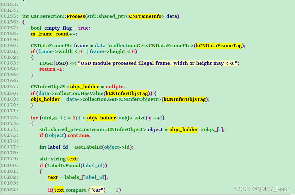Select the "empty_flag" variable name

58,28
